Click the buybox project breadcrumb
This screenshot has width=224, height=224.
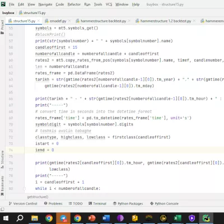pyautogui.click(x=8, y=13)
